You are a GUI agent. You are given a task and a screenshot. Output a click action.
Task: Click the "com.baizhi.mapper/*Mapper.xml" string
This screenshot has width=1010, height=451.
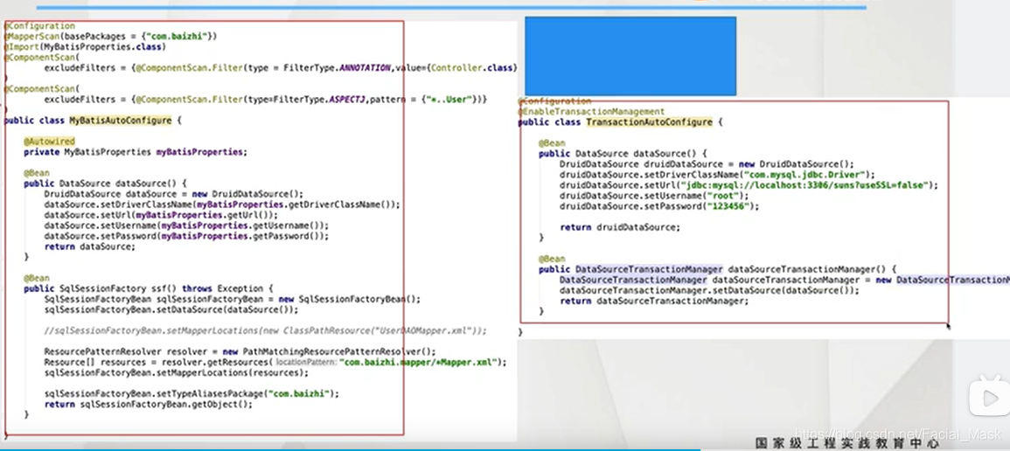[x=420, y=363]
